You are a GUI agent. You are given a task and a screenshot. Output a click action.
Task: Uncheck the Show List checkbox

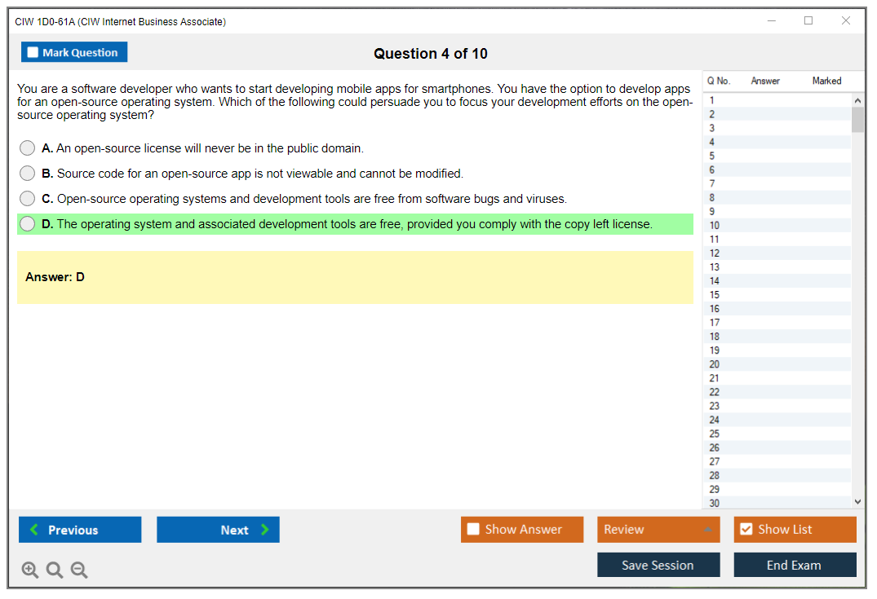coord(746,530)
